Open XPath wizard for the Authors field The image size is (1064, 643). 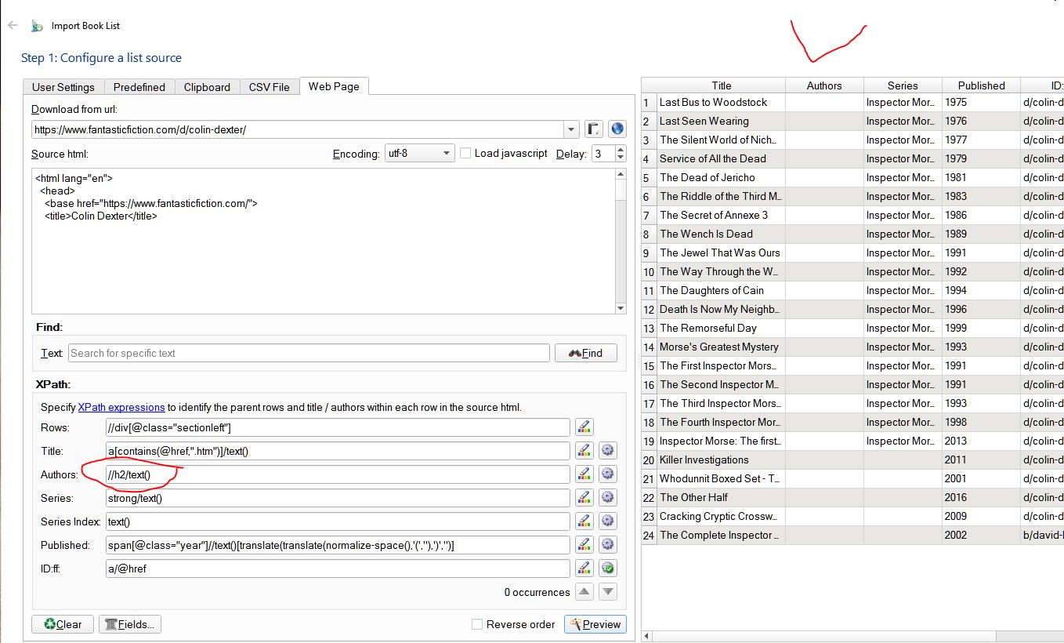point(584,474)
